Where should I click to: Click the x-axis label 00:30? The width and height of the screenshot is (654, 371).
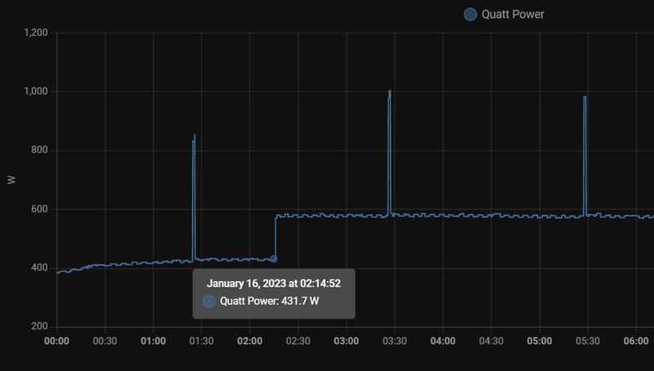pyautogui.click(x=105, y=341)
